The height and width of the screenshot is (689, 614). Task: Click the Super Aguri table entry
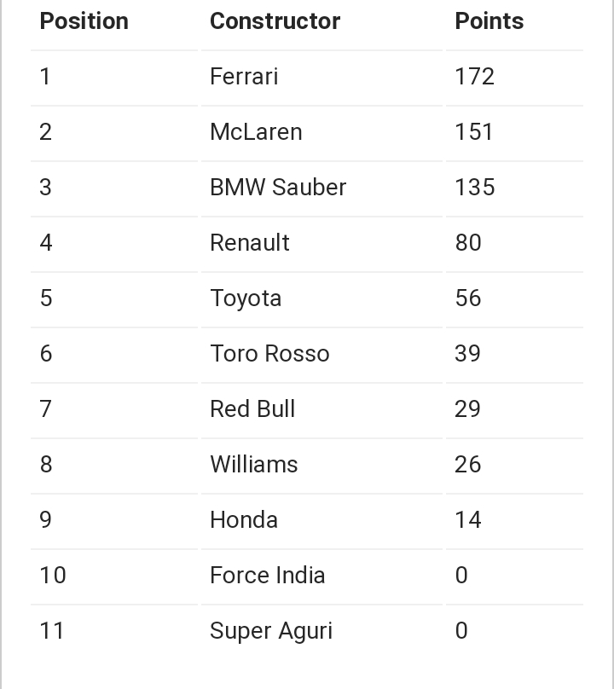tap(271, 631)
